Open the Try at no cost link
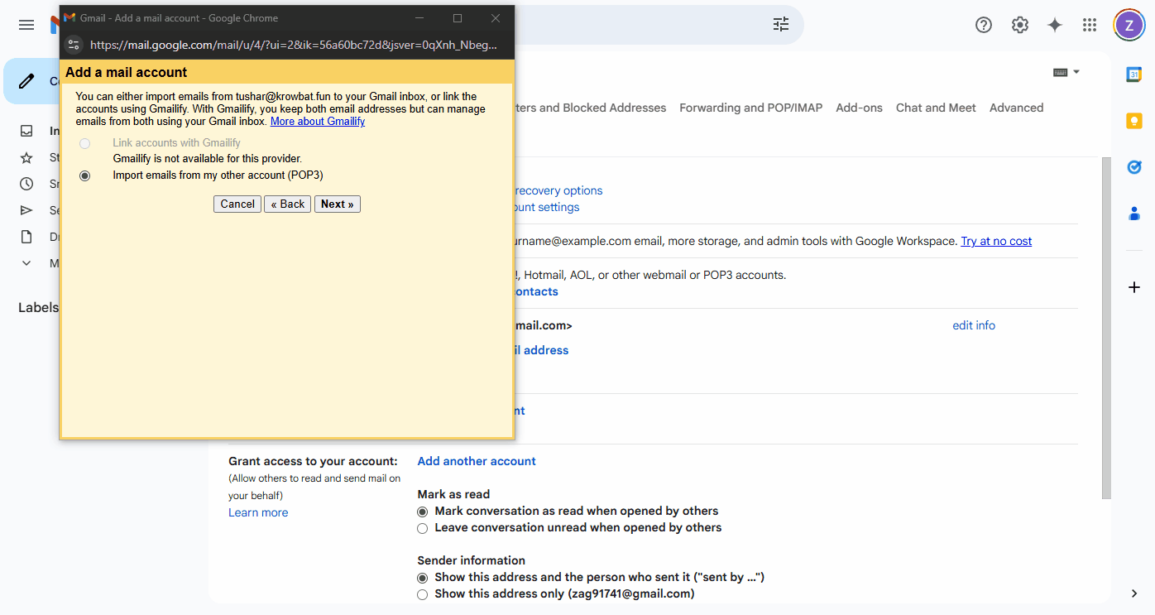 click(x=996, y=242)
